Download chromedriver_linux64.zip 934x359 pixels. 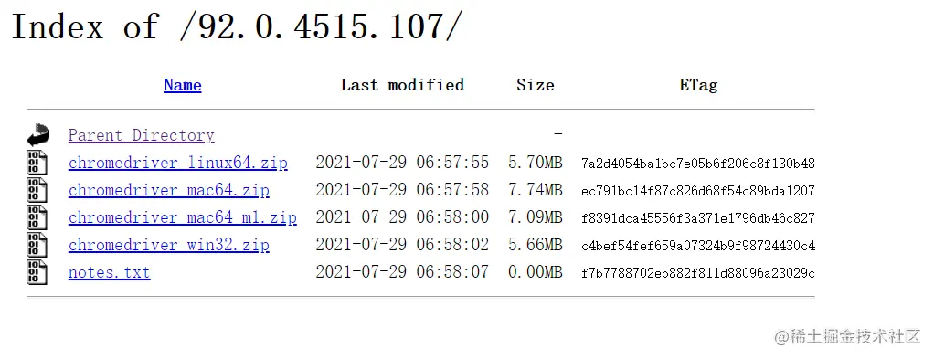point(178,164)
